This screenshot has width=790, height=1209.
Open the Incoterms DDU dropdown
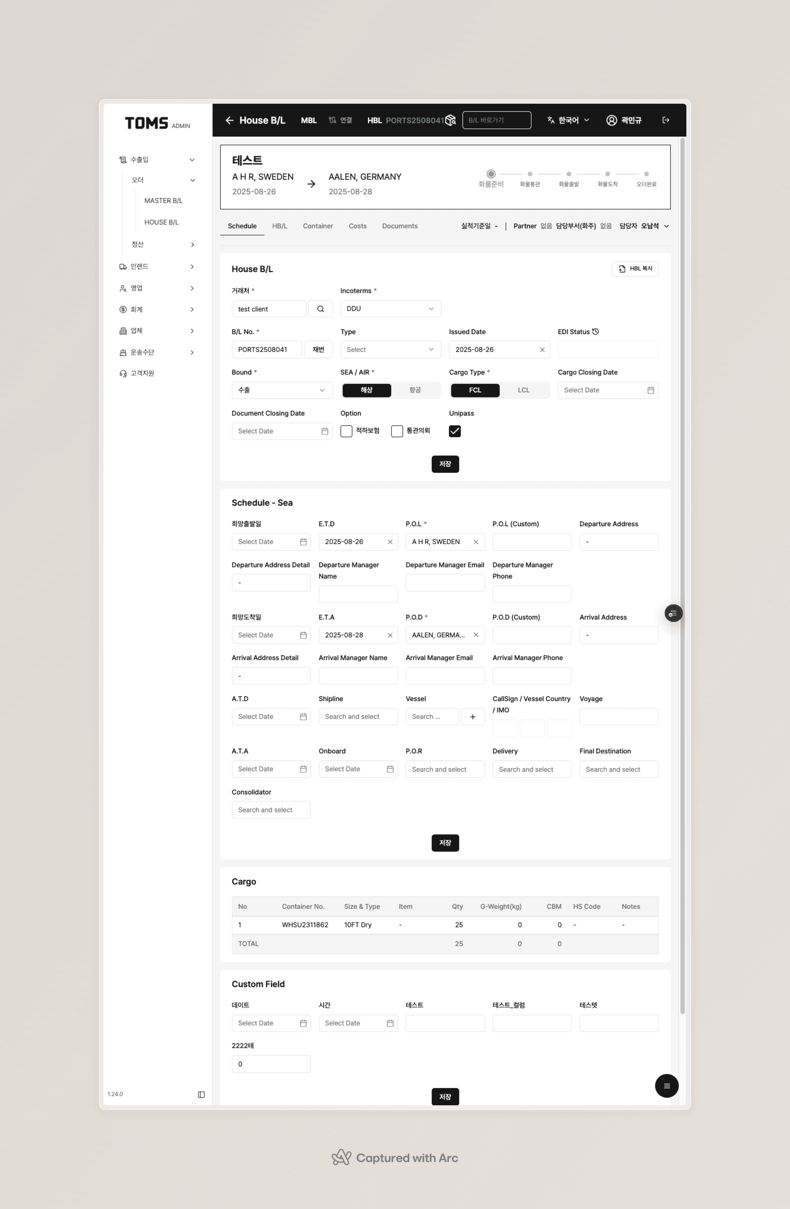click(390, 309)
